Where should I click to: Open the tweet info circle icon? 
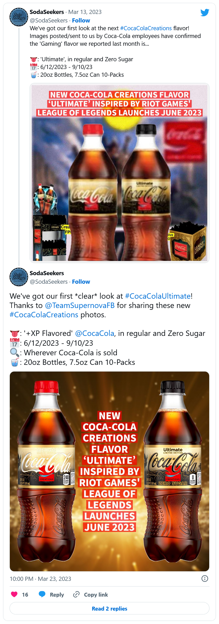click(205, 579)
